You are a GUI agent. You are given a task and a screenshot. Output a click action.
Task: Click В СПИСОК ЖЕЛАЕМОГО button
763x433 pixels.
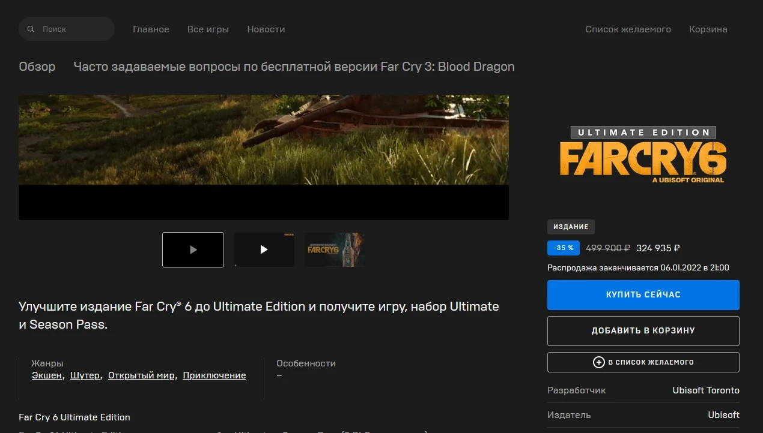643,362
